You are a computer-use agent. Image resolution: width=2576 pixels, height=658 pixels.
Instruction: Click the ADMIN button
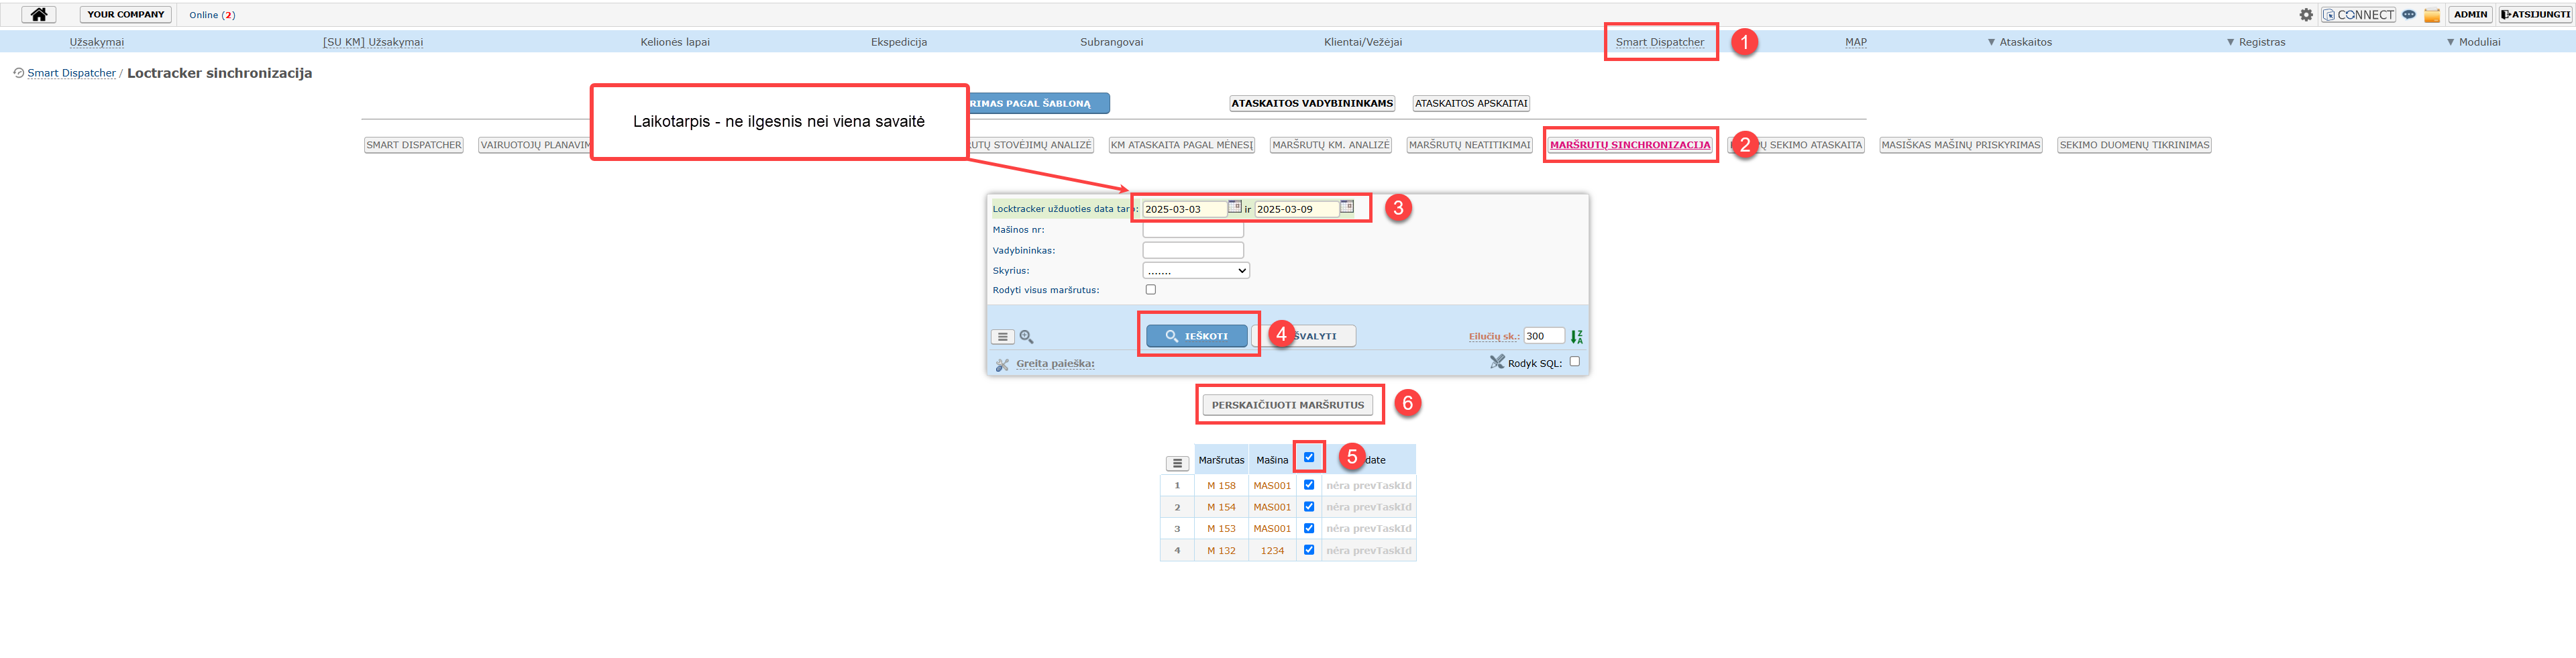pyautogui.click(x=2470, y=15)
